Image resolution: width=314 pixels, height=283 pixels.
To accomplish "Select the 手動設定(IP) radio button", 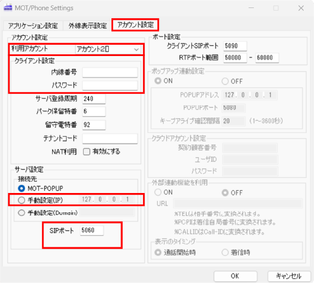I will point(21,200).
